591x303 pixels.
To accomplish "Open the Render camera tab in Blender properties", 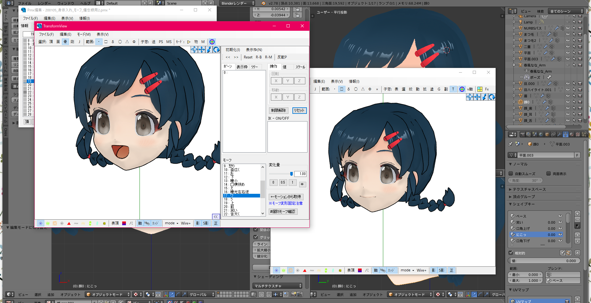I will coord(522,134).
